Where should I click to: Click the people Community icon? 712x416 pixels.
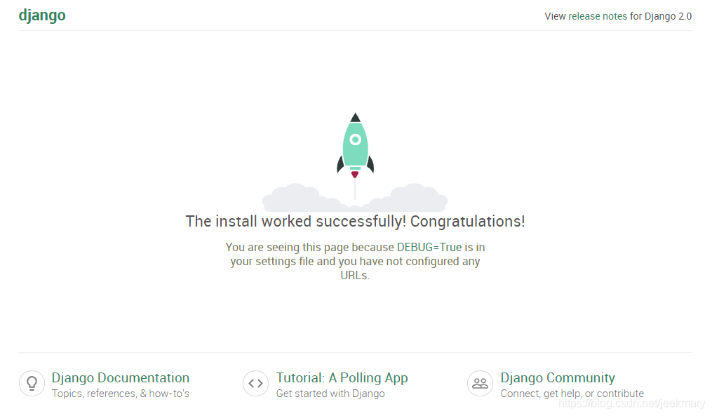(x=480, y=383)
